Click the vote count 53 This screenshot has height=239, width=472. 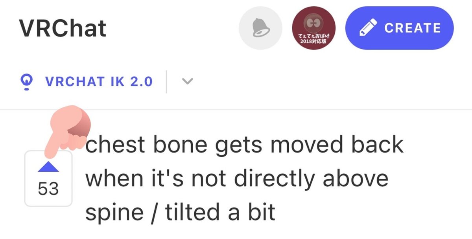pos(48,189)
